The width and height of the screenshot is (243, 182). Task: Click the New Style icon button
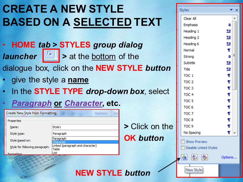click(185, 157)
